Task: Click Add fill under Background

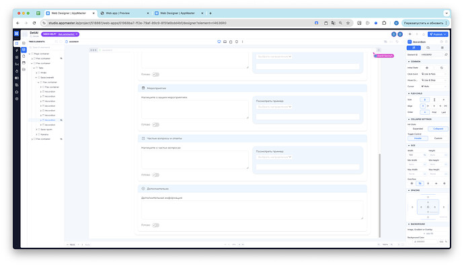Action: click(x=428, y=234)
